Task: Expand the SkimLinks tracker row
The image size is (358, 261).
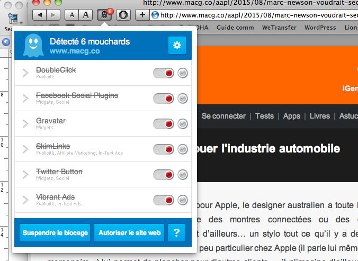Action: coord(25,149)
